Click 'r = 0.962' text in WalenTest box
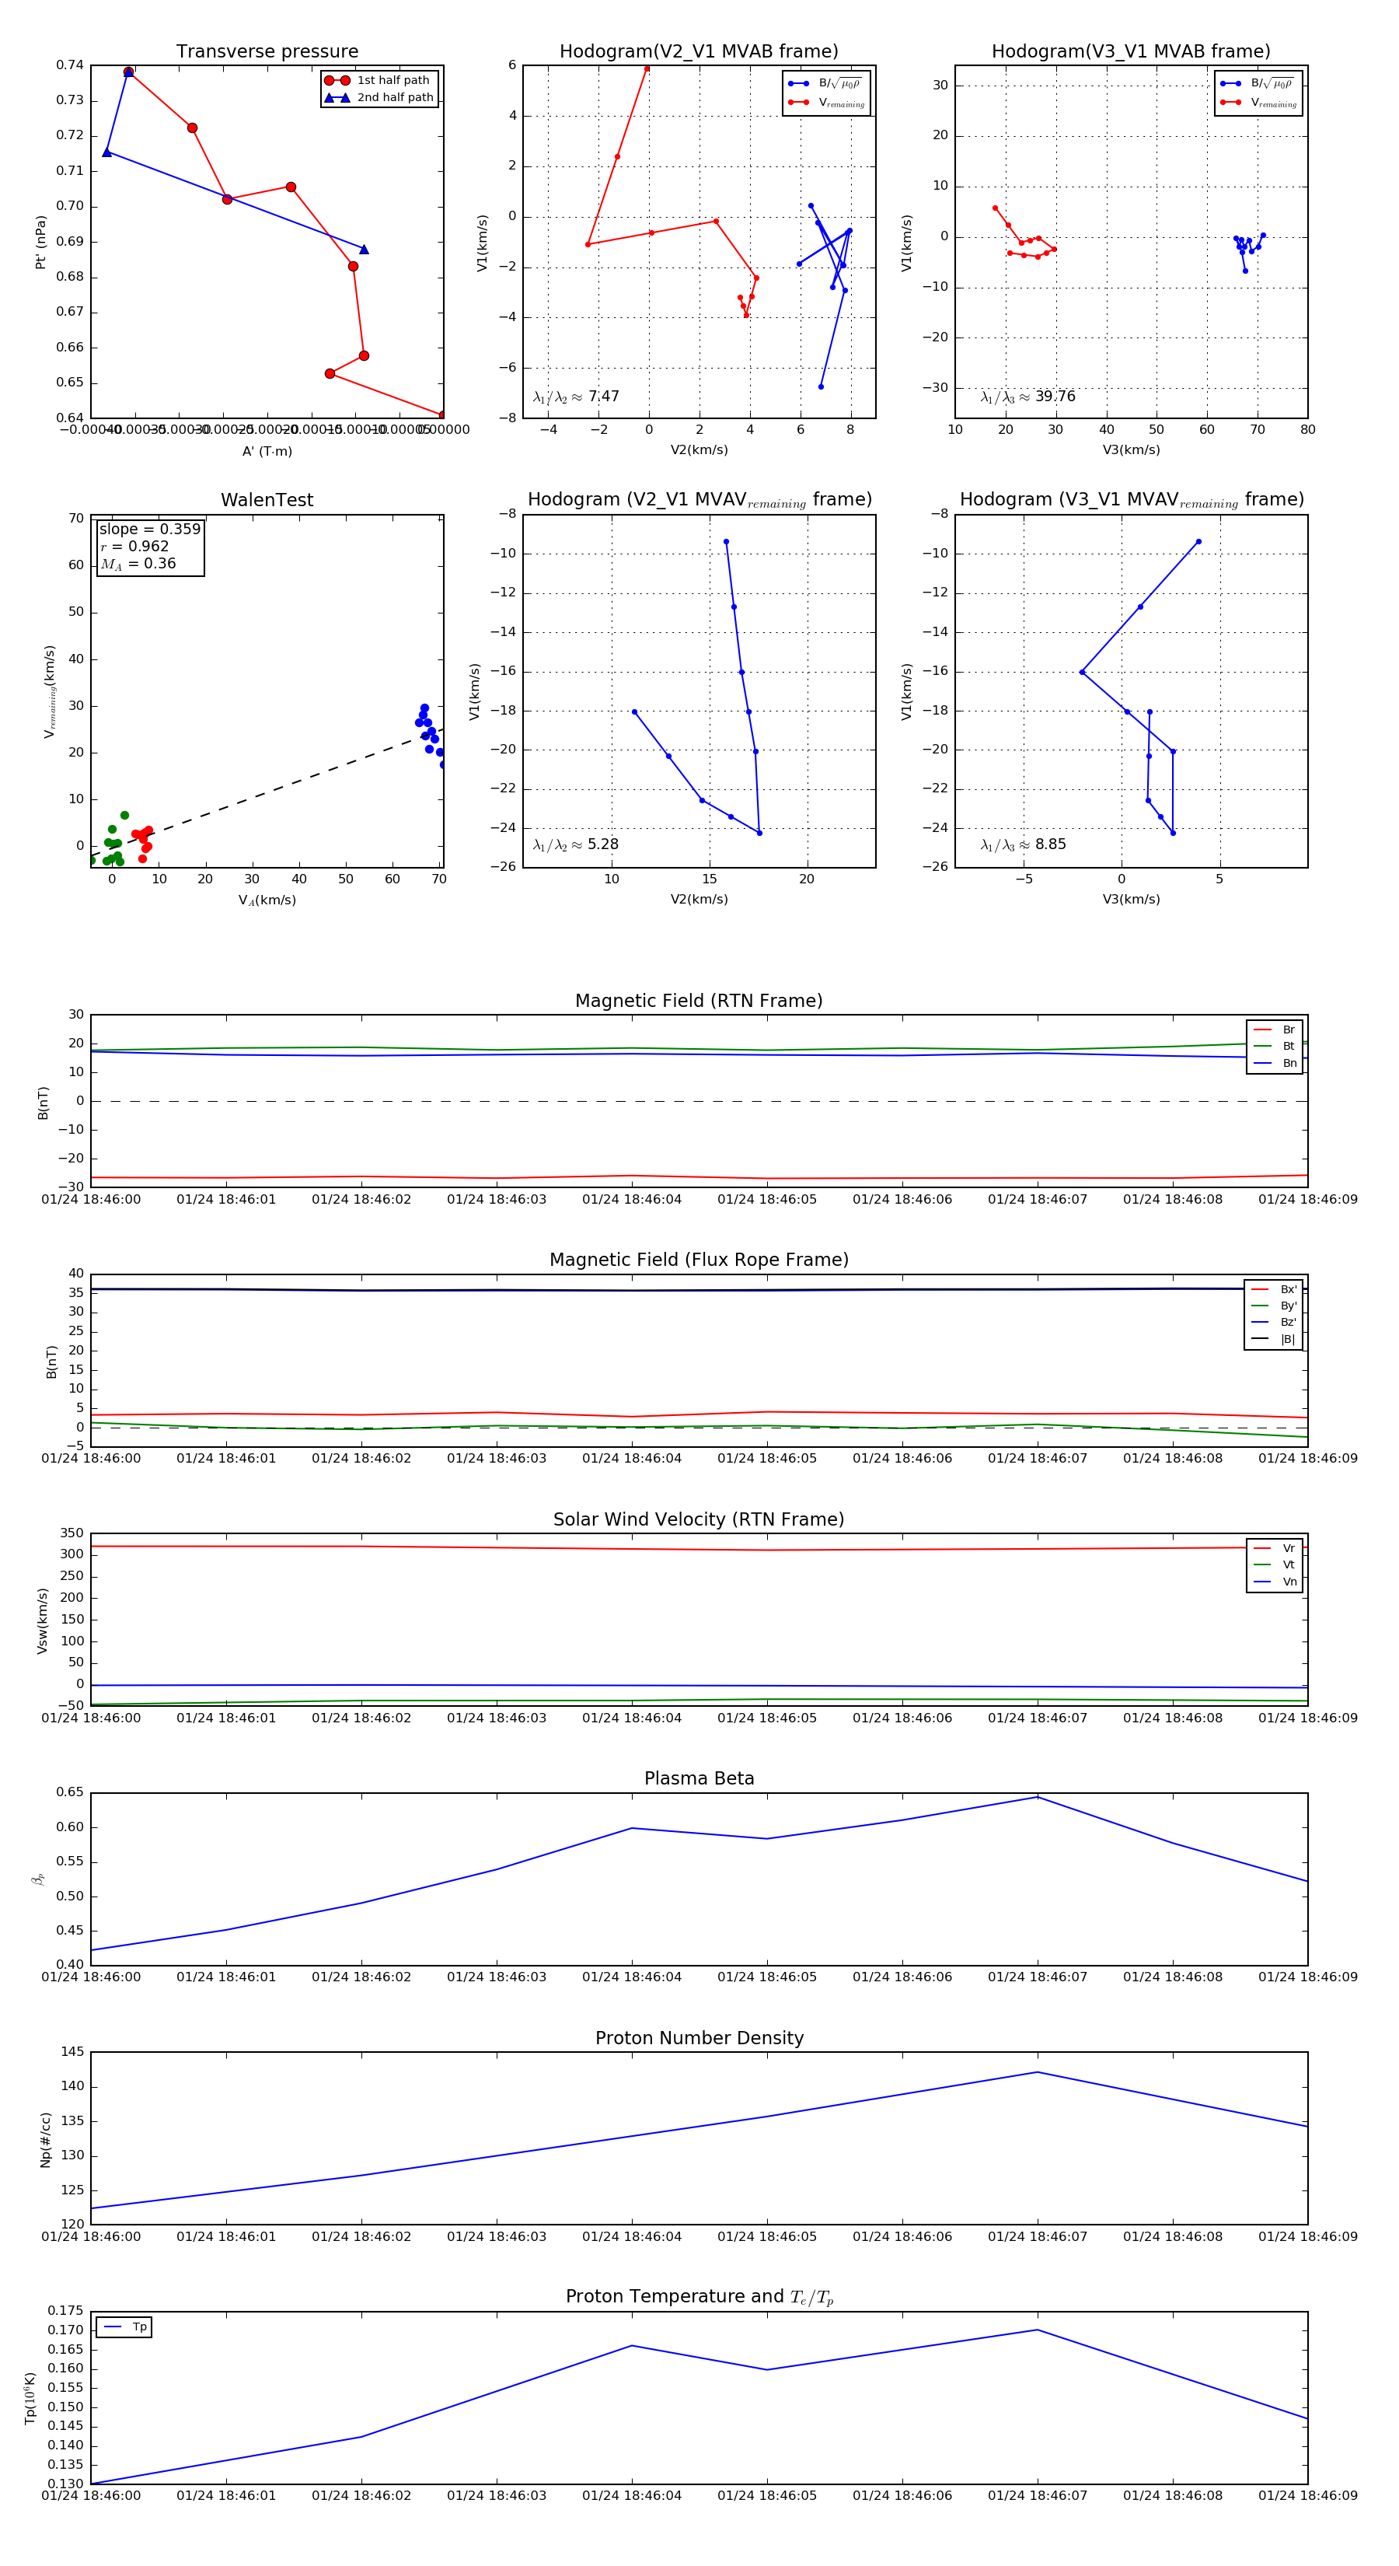The image size is (1399, 2566). coord(134,546)
